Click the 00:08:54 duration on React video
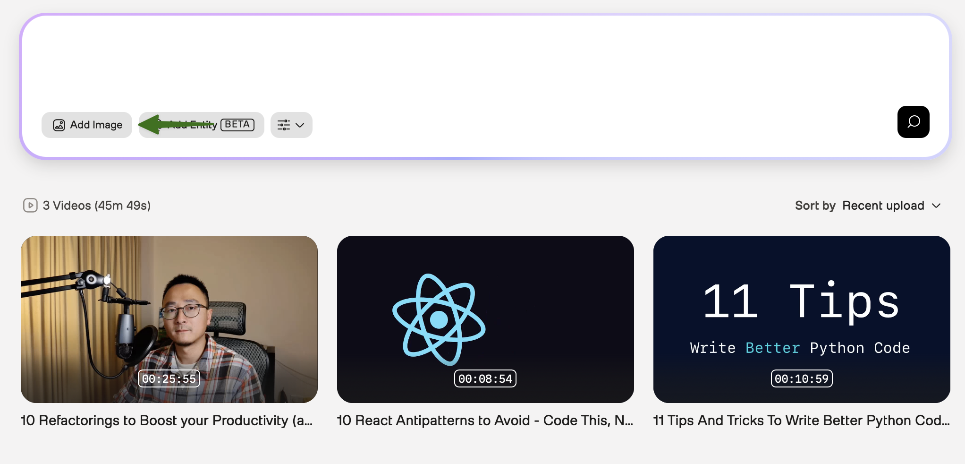The height and width of the screenshot is (464, 965). coord(485,378)
